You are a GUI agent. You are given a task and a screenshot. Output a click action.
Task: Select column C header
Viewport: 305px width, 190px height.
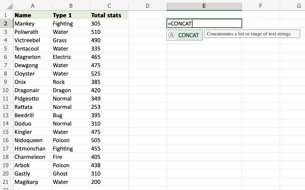(x=109, y=6)
